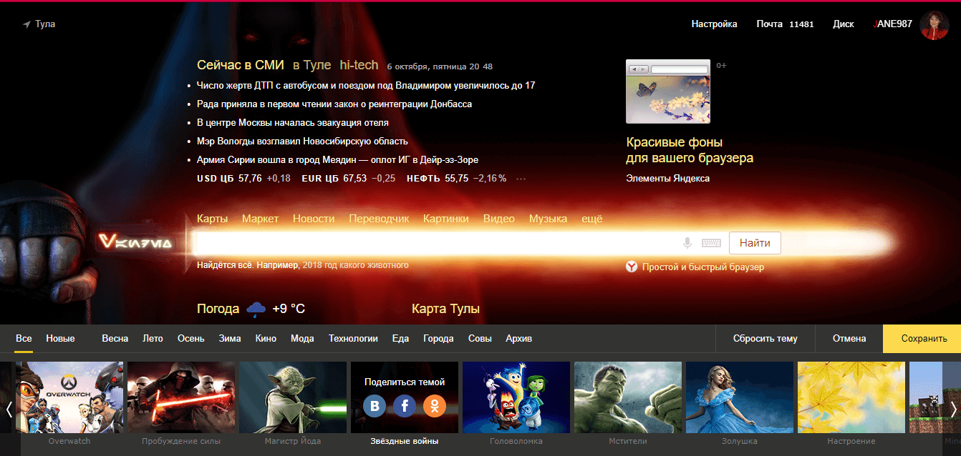961x456 pixels.
Task: Open the on-screen keyboard icon
Action: pyautogui.click(x=711, y=243)
